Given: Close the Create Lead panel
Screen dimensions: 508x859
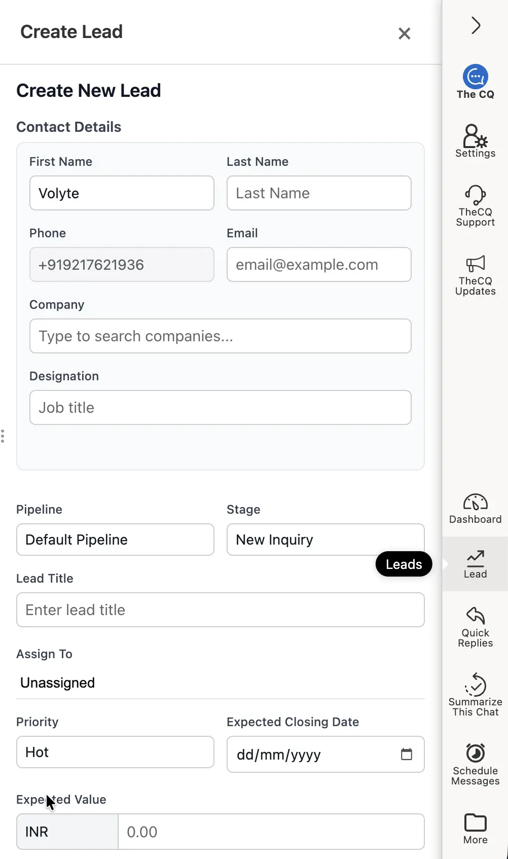Looking at the screenshot, I should tap(404, 33).
